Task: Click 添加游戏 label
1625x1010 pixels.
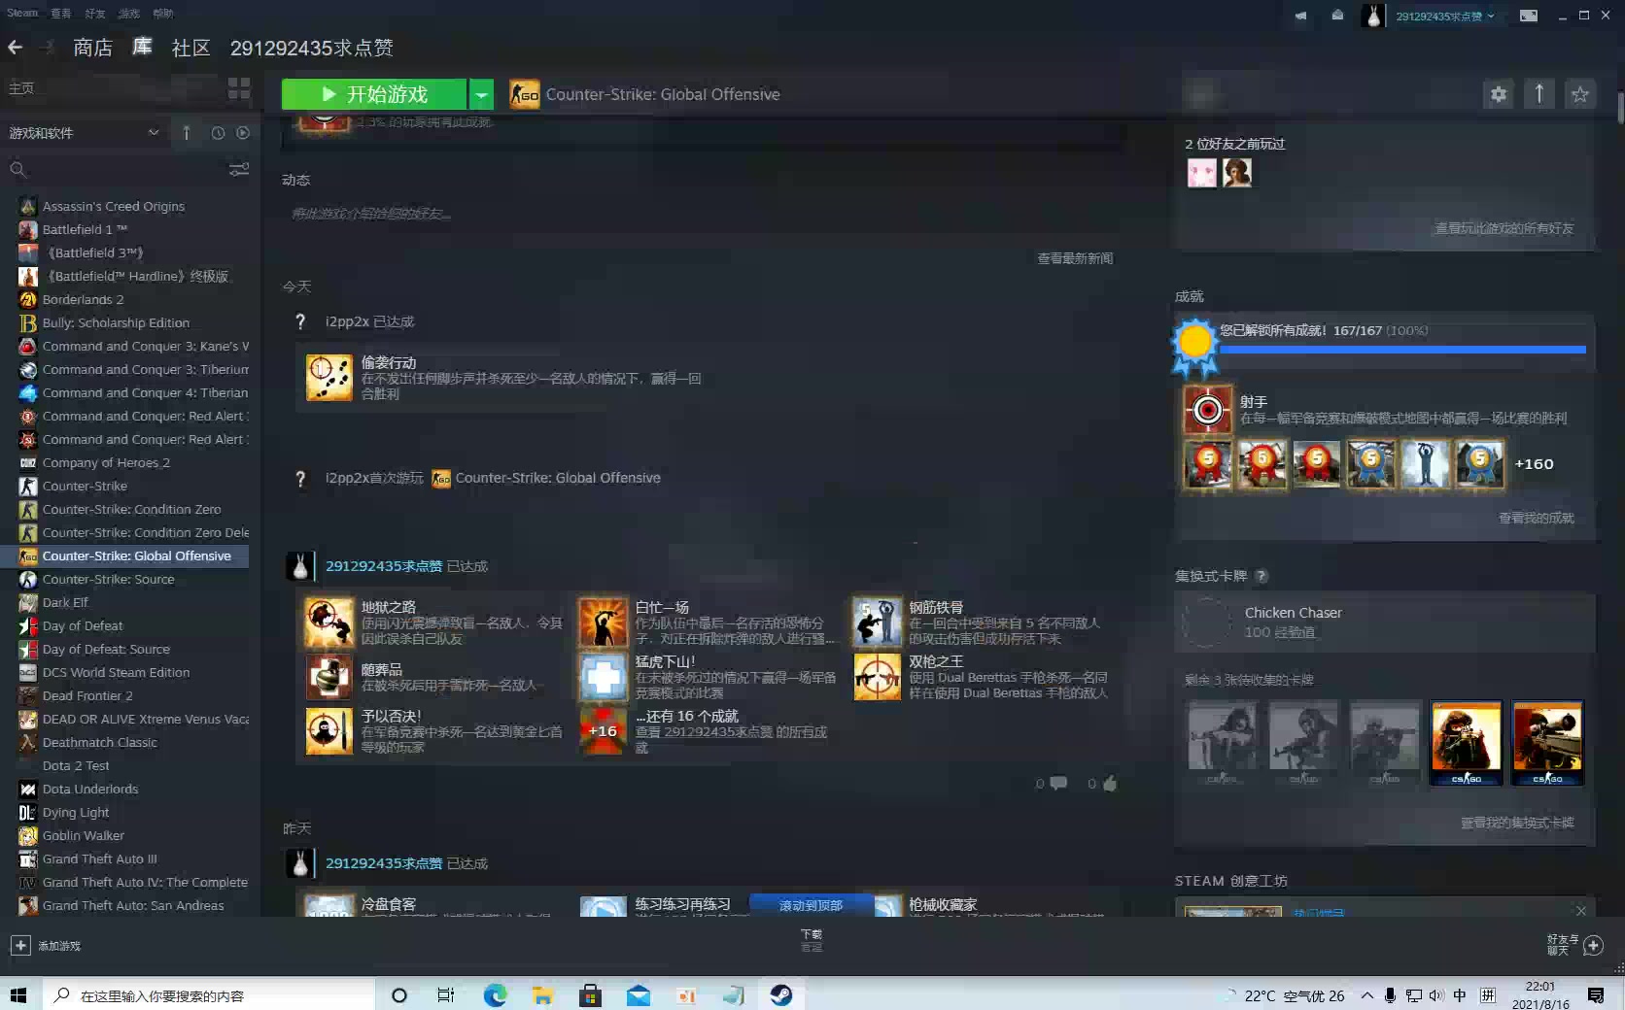Action: [x=59, y=946]
